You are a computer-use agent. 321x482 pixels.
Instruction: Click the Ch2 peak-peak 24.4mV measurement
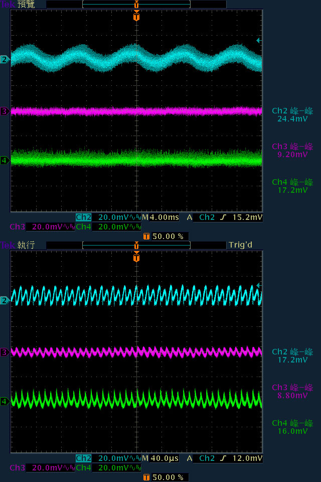point(292,115)
